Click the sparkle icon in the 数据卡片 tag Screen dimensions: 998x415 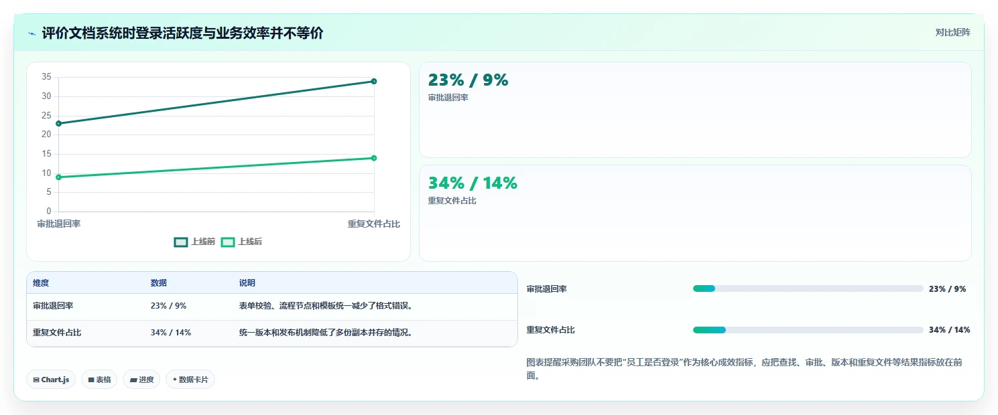pyautogui.click(x=175, y=380)
